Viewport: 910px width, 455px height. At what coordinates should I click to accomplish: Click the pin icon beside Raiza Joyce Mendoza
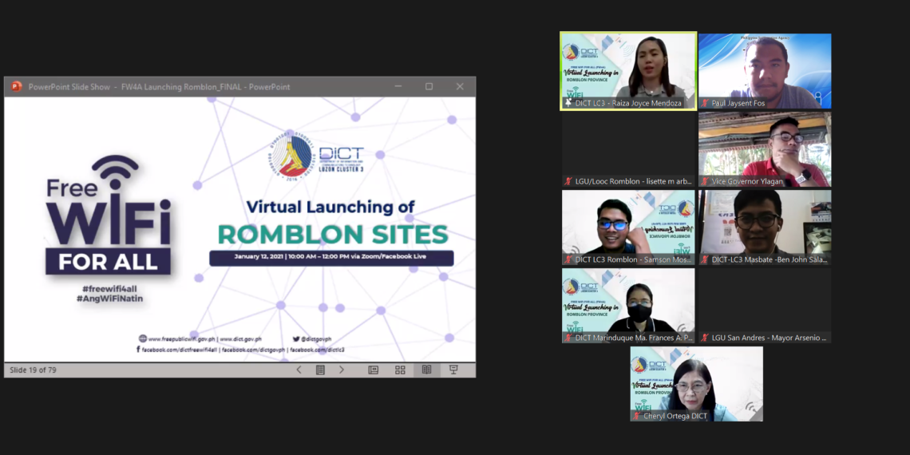click(x=568, y=103)
